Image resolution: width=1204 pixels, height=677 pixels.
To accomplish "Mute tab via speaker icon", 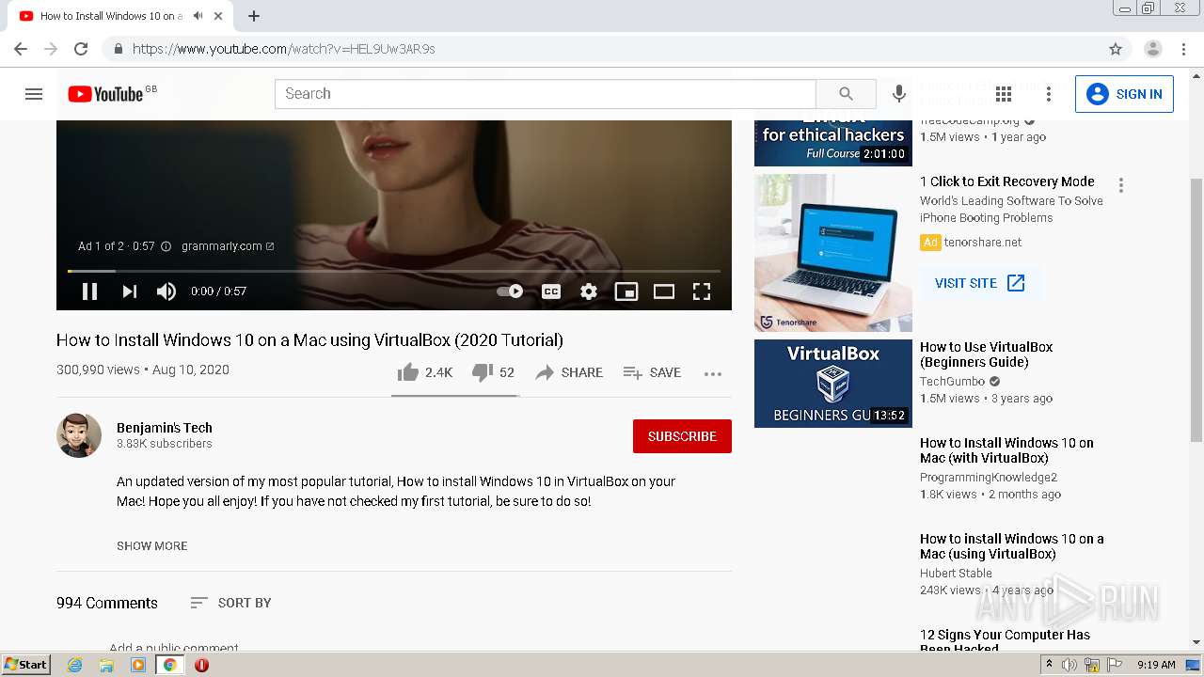I will coord(198,16).
